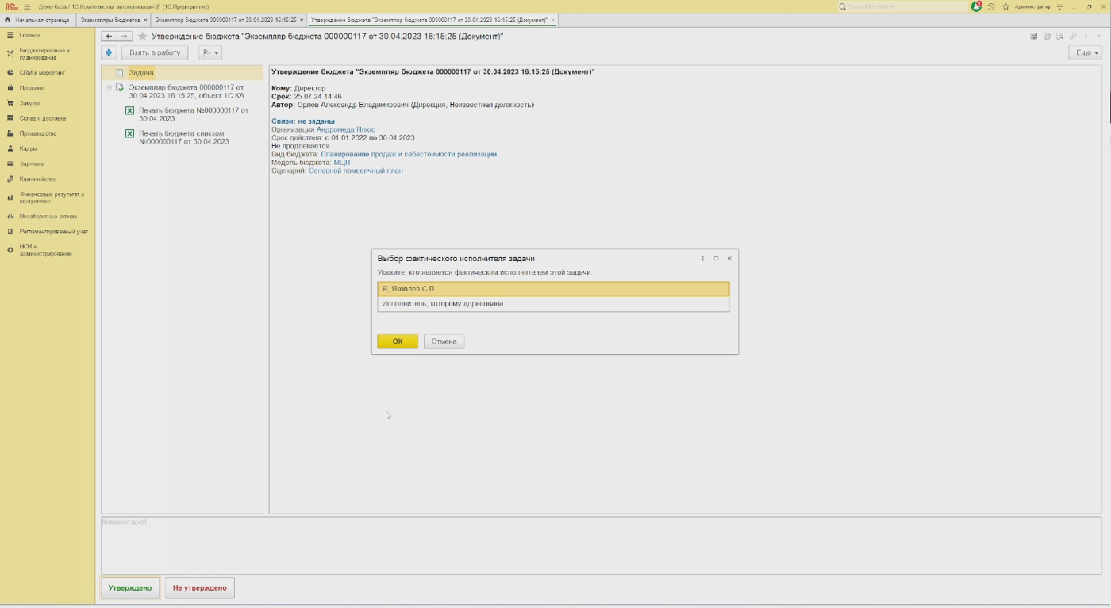This screenshot has width=1111, height=608.
Task: Click OK in the executor dialog
Action: (x=398, y=341)
